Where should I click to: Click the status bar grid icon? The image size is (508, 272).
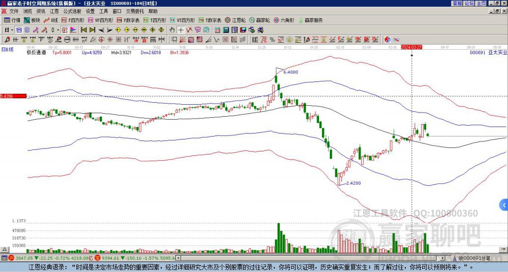4,258
